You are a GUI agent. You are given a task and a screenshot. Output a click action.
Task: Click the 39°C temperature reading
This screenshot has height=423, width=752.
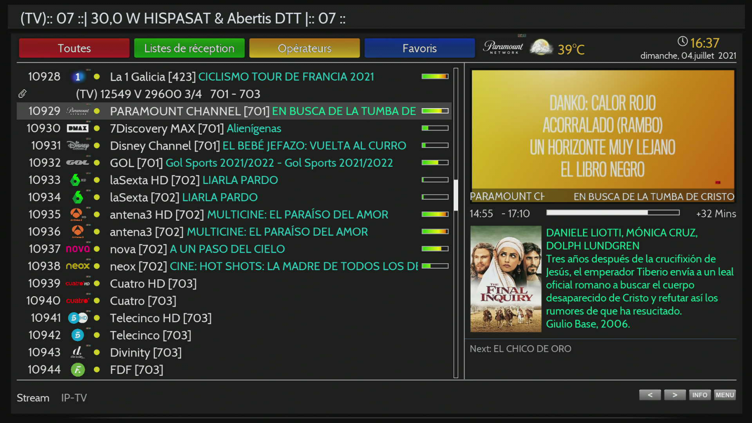tap(571, 49)
